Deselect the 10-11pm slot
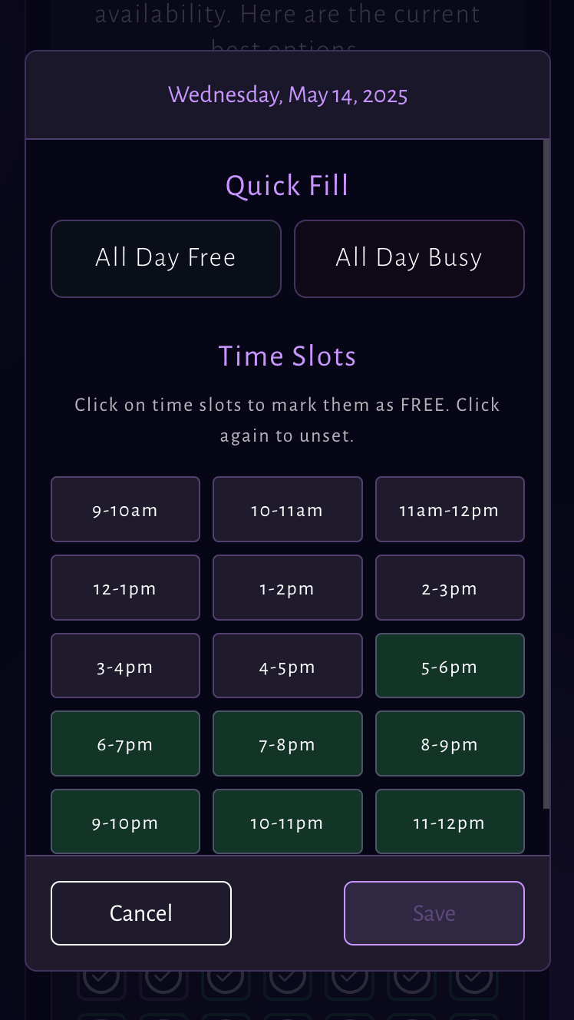This screenshot has height=1020, width=574. click(287, 821)
